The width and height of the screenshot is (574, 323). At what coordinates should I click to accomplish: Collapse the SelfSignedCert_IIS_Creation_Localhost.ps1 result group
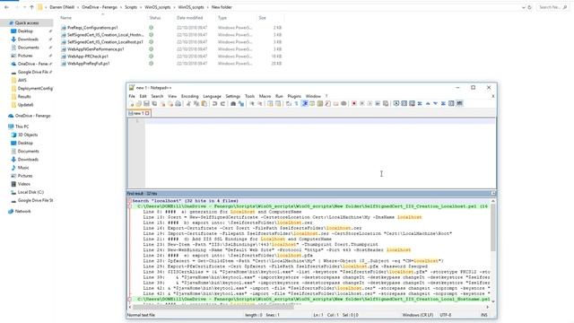point(129,206)
